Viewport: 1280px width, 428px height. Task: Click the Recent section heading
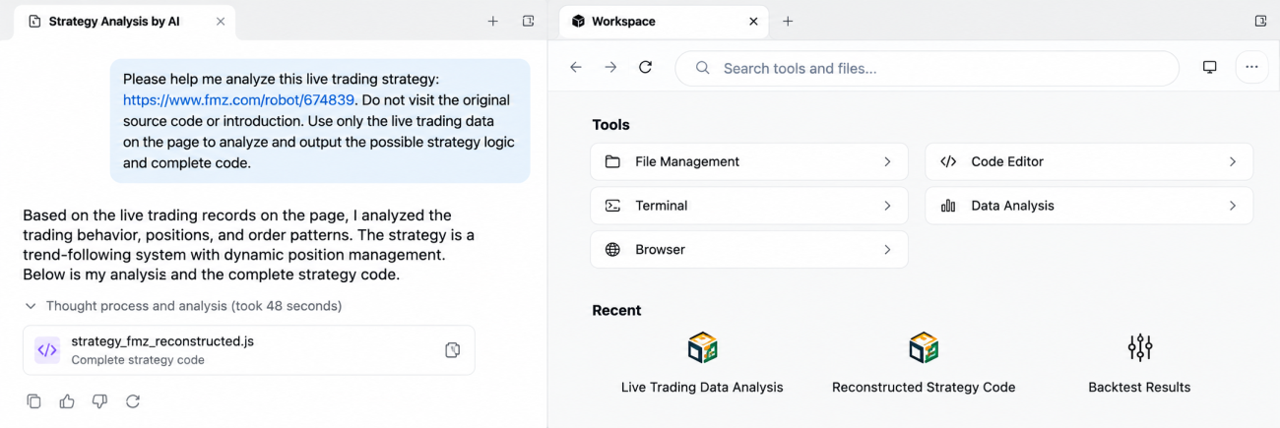pyautogui.click(x=616, y=310)
